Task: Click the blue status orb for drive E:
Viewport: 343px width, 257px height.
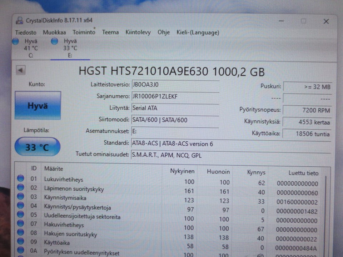Action: pos(54,41)
